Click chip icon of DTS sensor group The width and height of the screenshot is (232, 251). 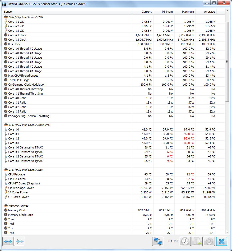point(6,125)
